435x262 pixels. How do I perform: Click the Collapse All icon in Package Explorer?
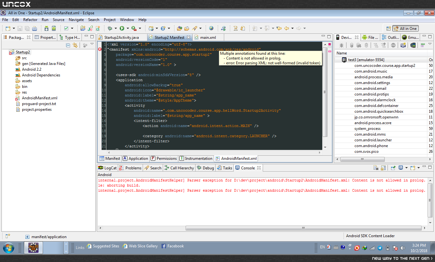coord(68,46)
